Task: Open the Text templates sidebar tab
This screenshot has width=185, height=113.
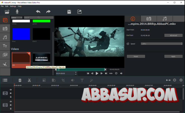Action: click(5, 46)
